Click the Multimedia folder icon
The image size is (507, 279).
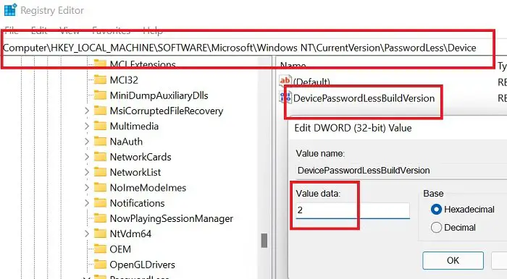coord(100,126)
